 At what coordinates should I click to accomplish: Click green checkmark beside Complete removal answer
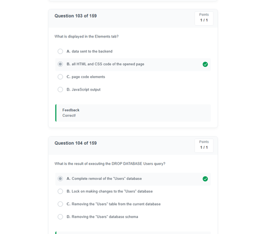(205, 179)
